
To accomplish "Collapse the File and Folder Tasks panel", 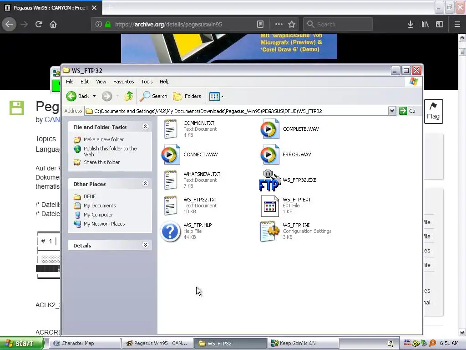I will coord(145,127).
